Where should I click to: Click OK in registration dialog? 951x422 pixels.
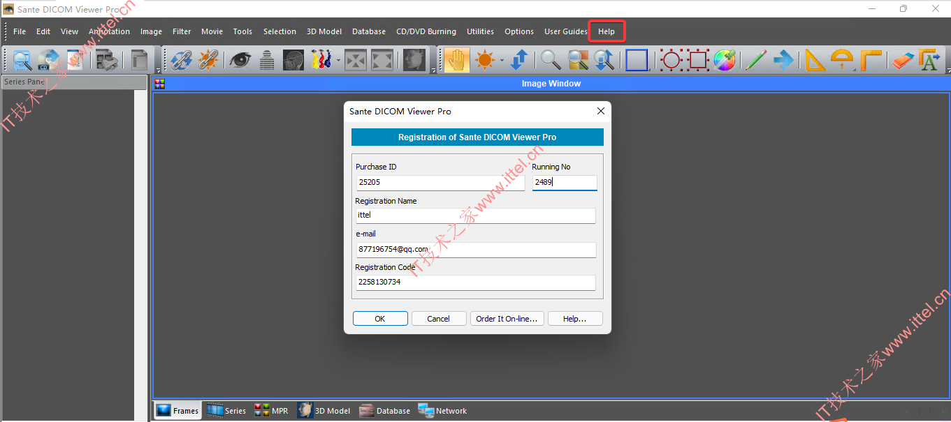[x=380, y=319]
